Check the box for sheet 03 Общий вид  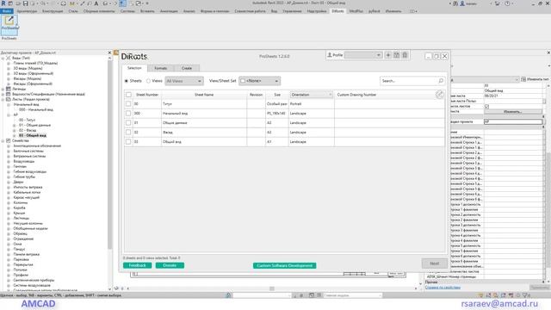pyautogui.click(x=128, y=141)
